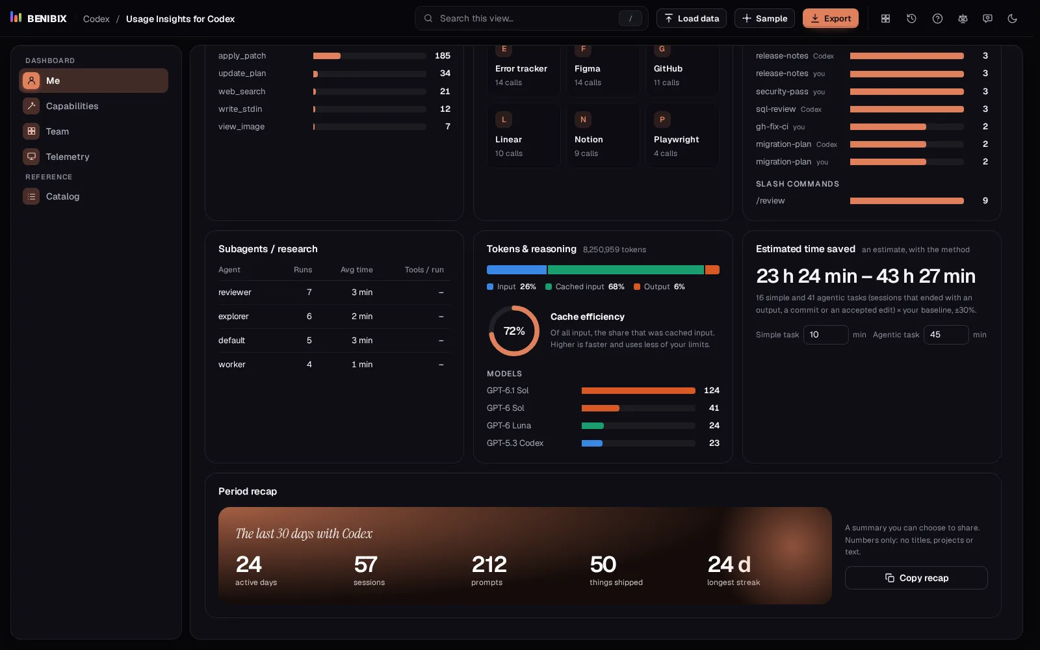Click the 'GPT-6.1 Sol' model row
1040x650 pixels.
[x=603, y=391]
